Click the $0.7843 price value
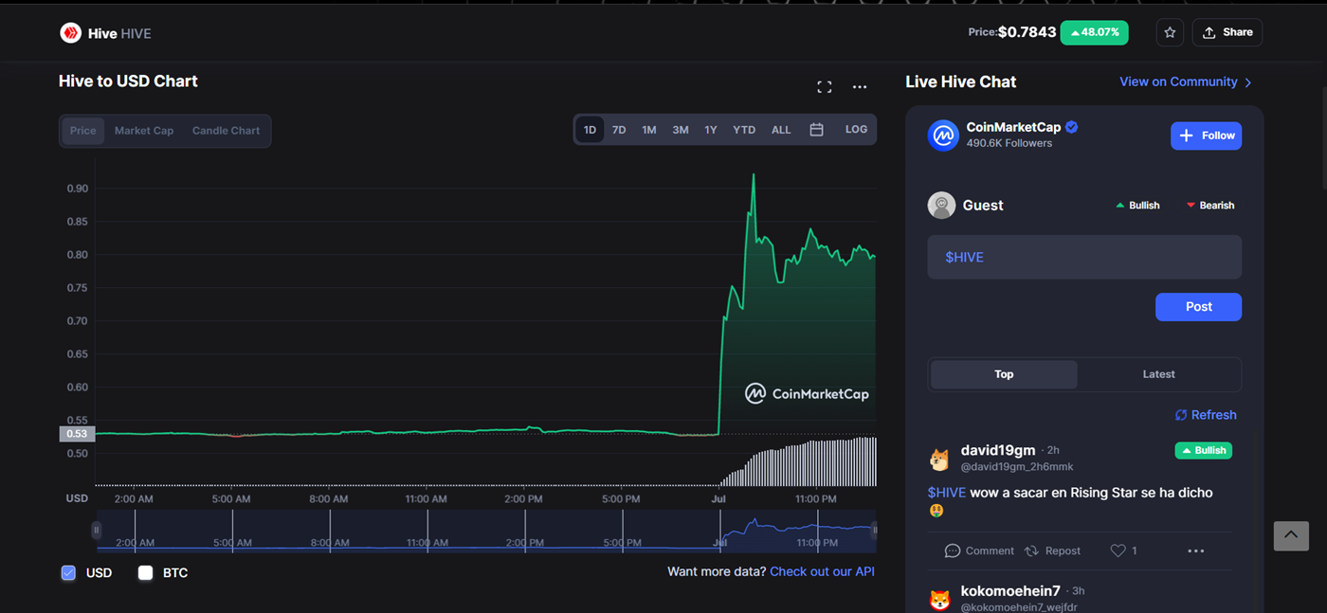1327x613 pixels. point(1027,32)
